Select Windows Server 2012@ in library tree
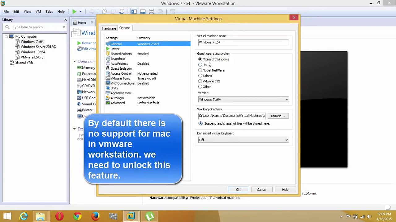The width and height of the screenshot is (396, 222). coord(38,47)
